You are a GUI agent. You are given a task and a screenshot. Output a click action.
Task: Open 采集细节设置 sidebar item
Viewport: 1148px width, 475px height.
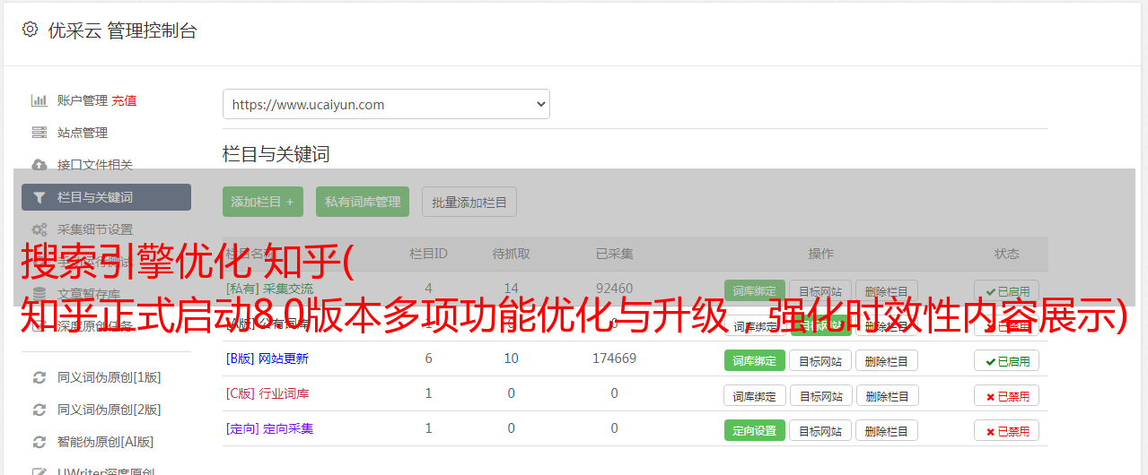pos(95,229)
